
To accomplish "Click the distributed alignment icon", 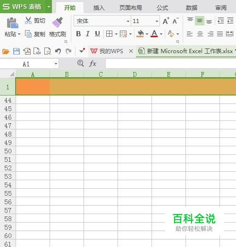I will tap(229, 34).
